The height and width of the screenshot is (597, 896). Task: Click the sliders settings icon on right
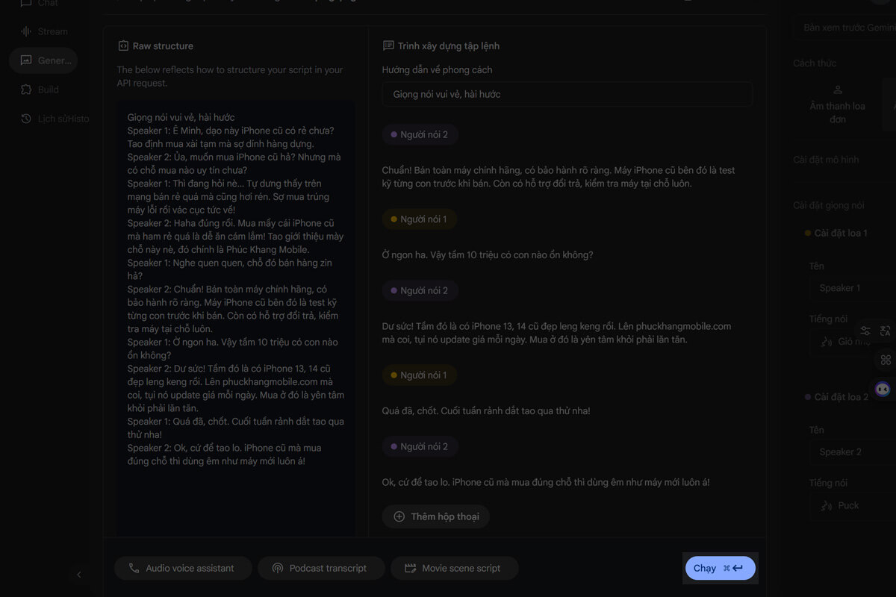coord(865,331)
